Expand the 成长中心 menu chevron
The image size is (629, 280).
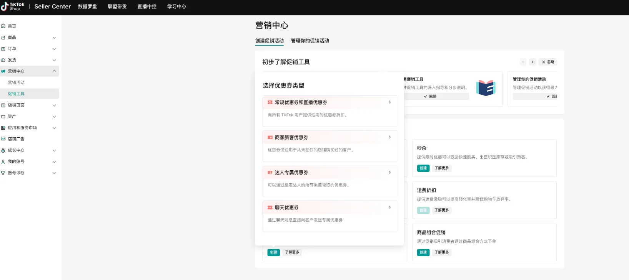(x=54, y=150)
